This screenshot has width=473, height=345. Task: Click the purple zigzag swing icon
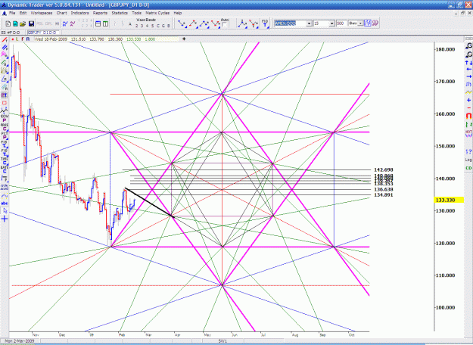pyautogui.click(x=73, y=23)
